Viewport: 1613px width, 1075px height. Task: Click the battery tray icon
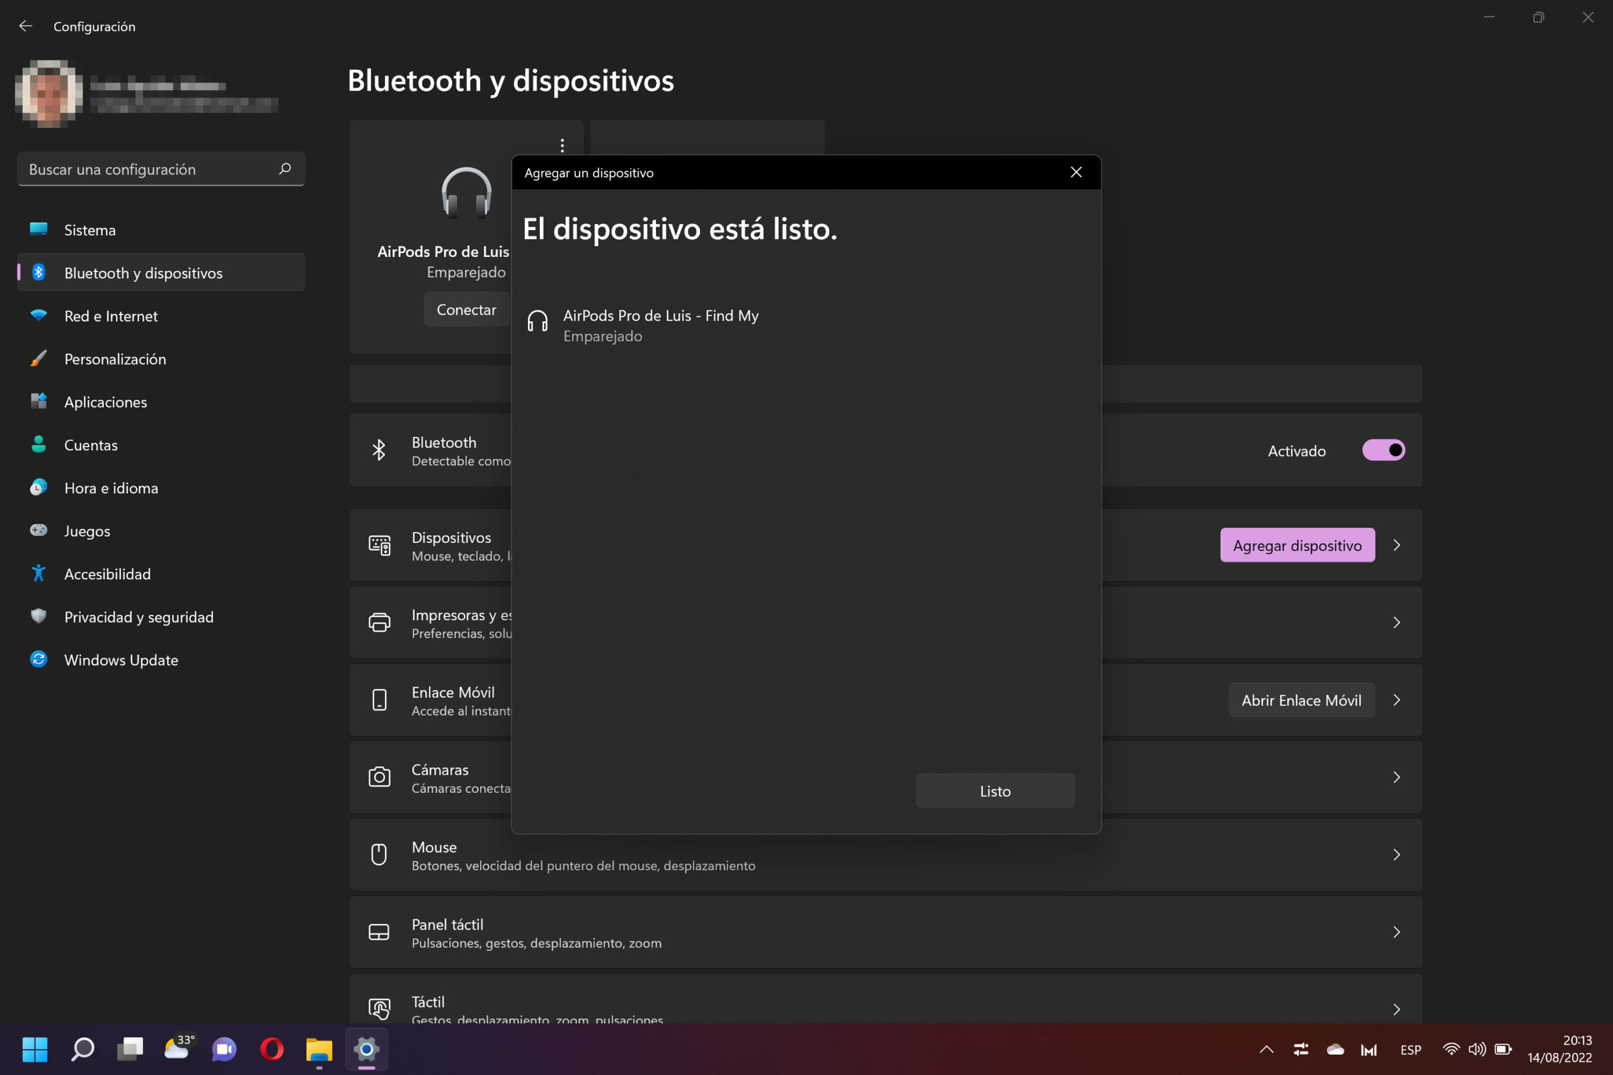[1503, 1049]
